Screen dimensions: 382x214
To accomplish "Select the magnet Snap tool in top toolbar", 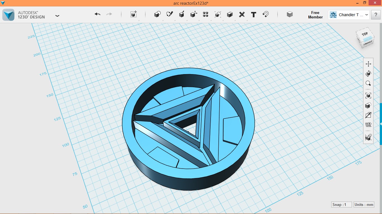I will point(266,14).
